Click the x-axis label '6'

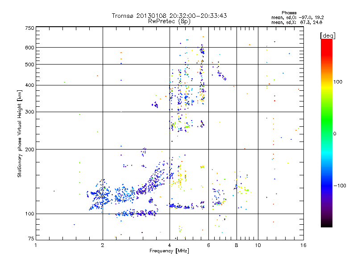[x=208, y=245]
